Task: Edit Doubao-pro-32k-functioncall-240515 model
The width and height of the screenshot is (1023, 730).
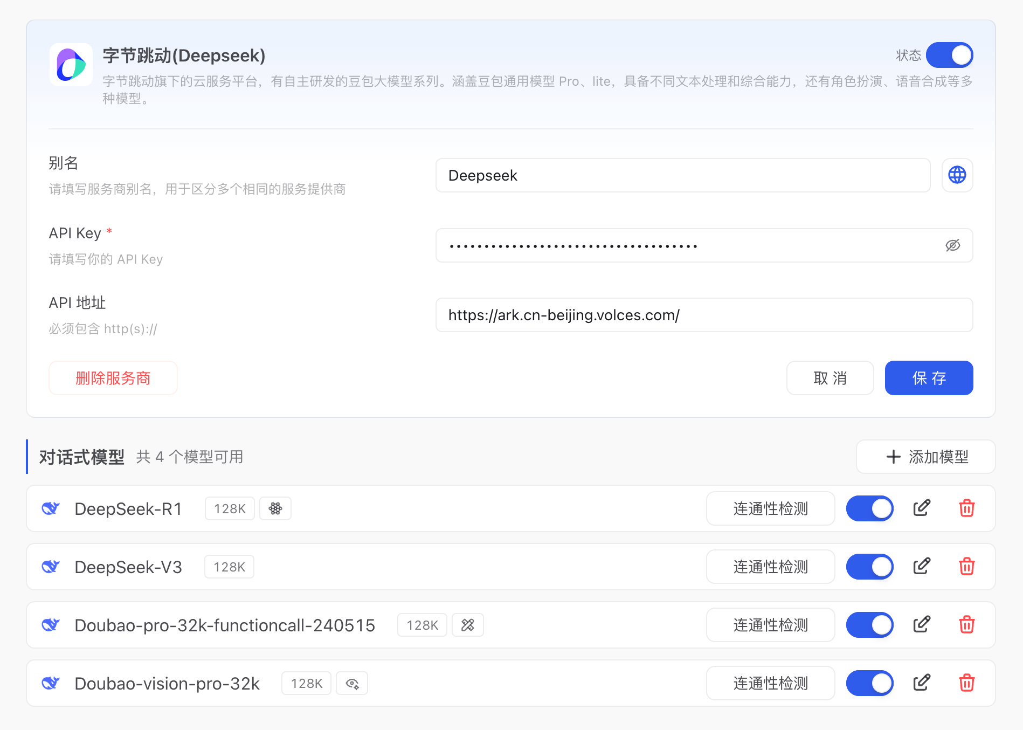Action: point(922,624)
